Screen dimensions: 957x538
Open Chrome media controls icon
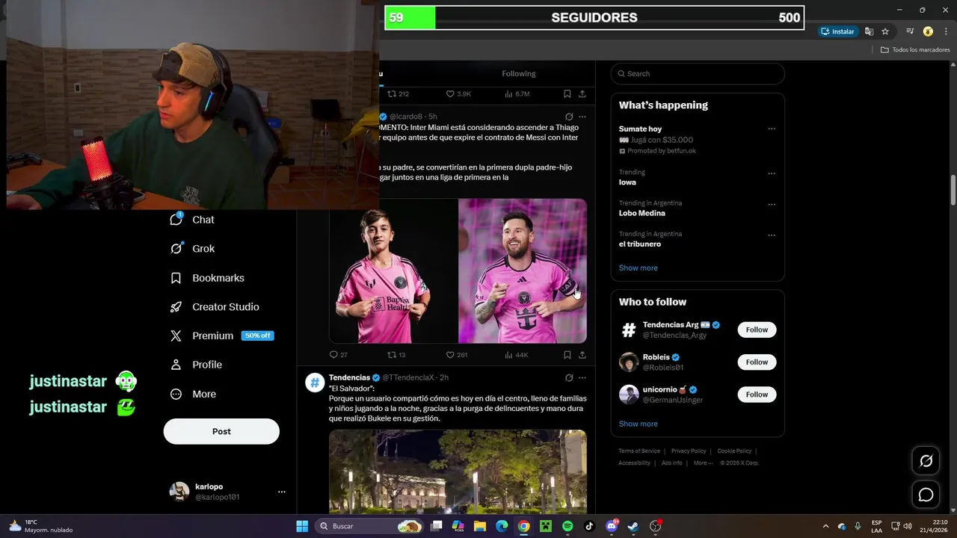pos(910,31)
